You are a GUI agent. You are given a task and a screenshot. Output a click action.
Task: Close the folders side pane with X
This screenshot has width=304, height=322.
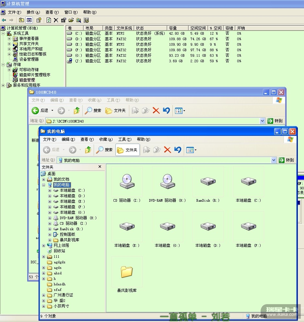click(x=100, y=167)
